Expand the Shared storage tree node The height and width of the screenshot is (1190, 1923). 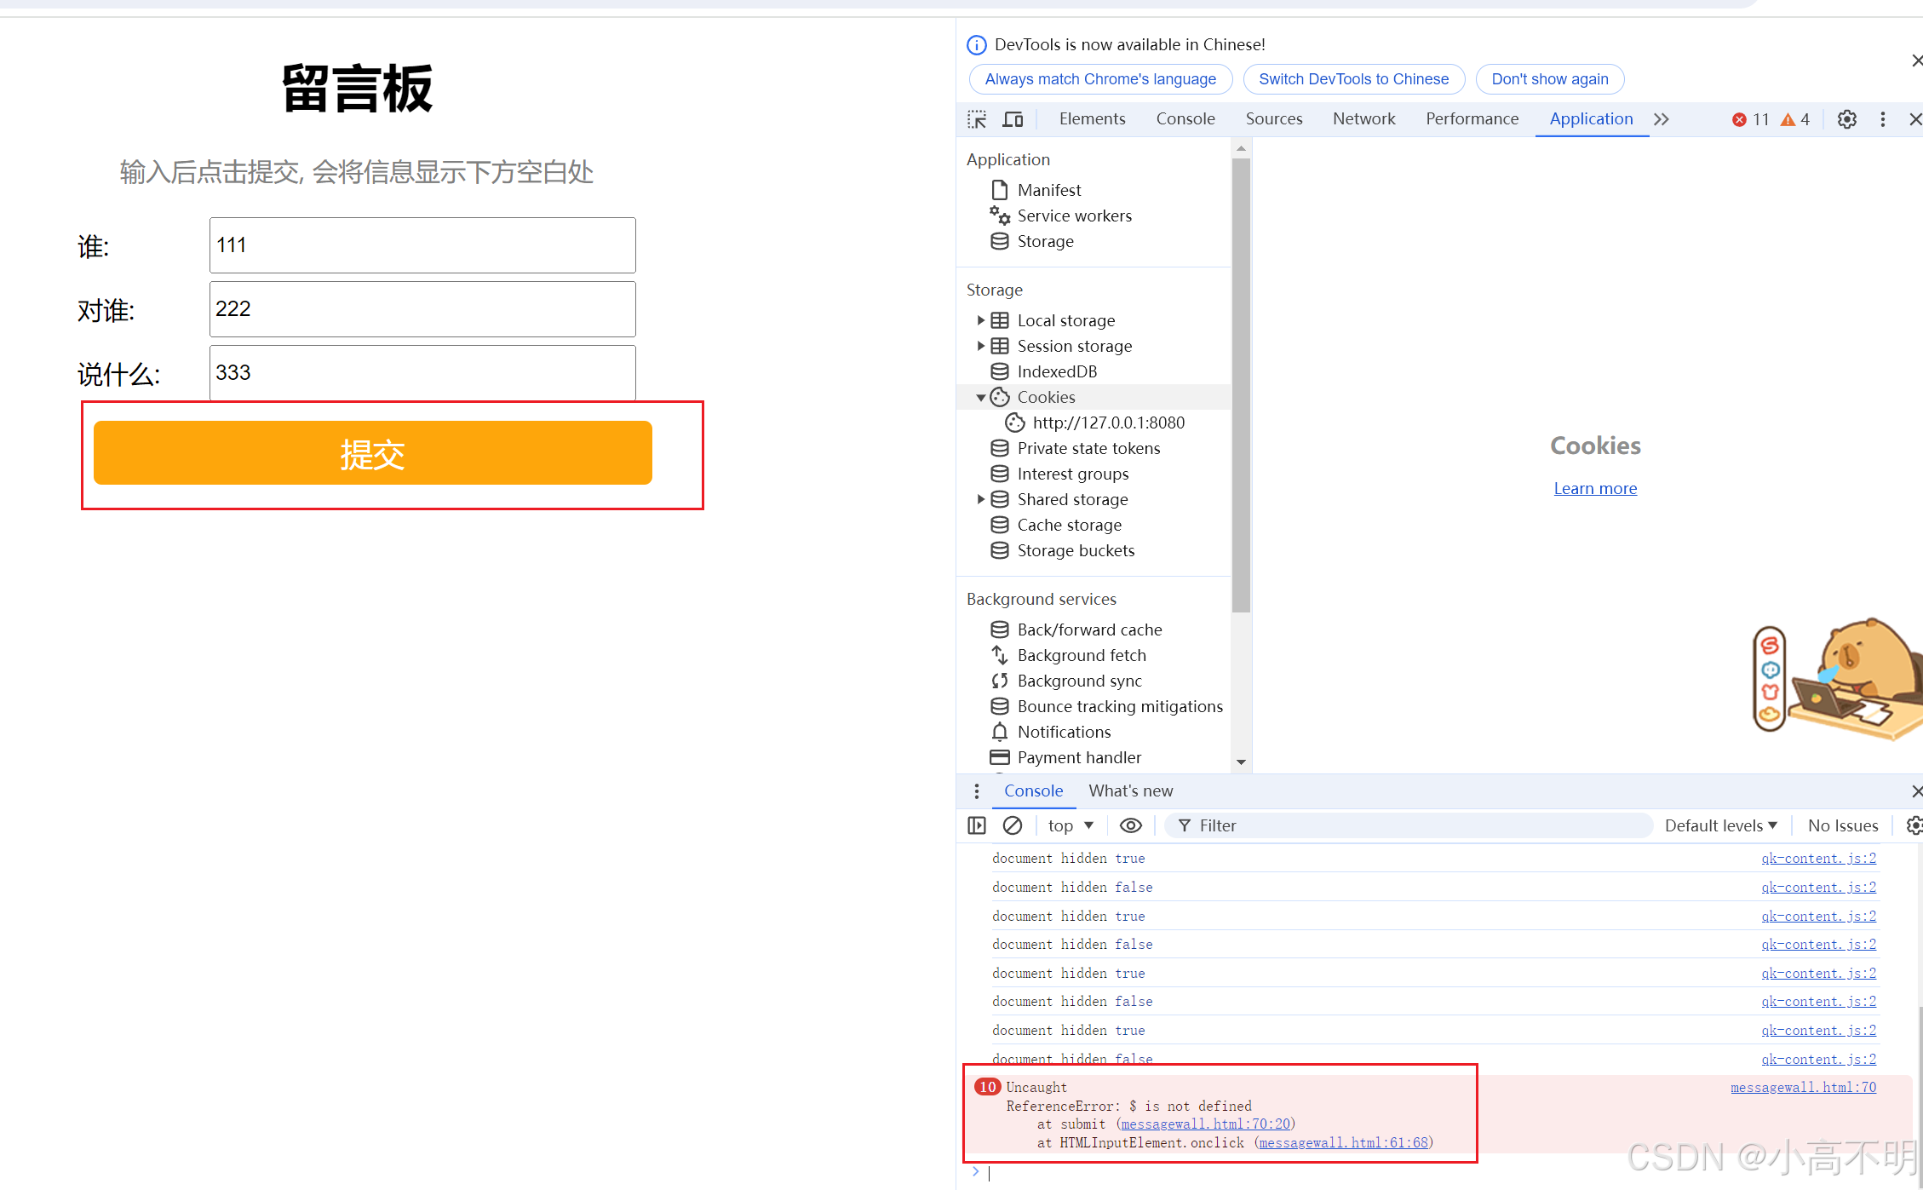980,499
